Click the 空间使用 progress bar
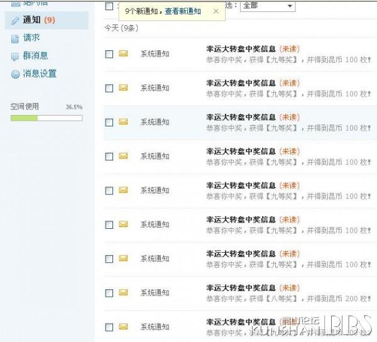377x342 pixels. [46, 118]
